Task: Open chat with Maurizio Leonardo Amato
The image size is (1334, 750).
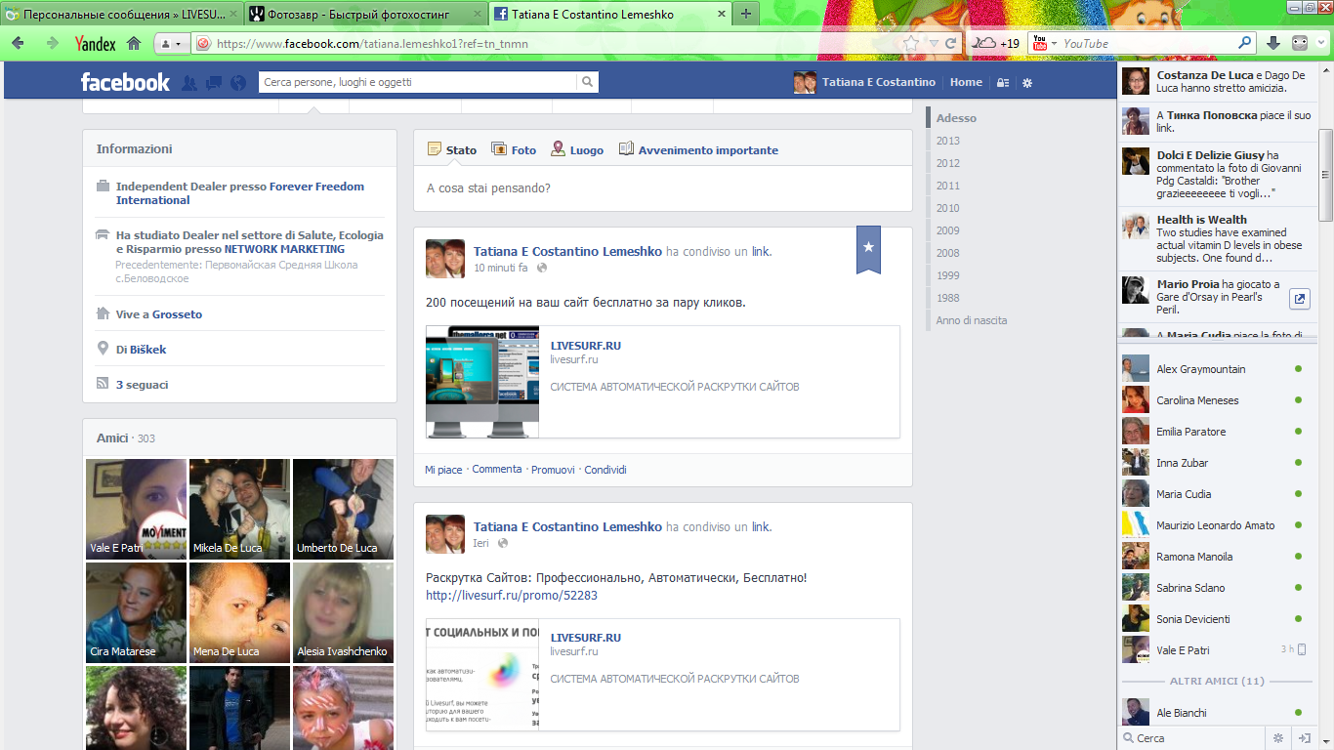Action: click(1217, 525)
